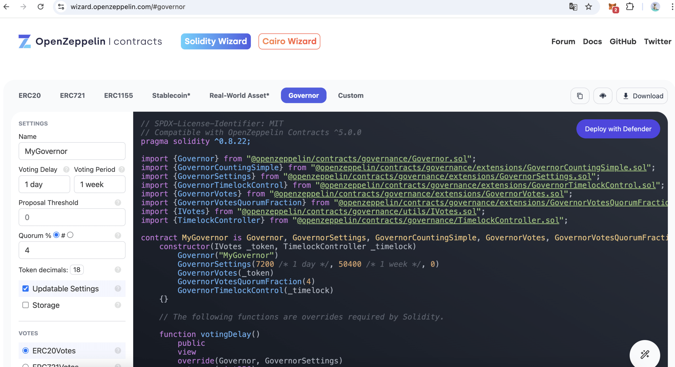Open the browser extensions puzzle icon
Image resolution: width=675 pixels, height=367 pixels.
tap(630, 7)
